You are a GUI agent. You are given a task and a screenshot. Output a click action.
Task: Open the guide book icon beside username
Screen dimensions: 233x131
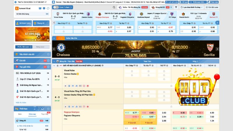pos(40,8)
